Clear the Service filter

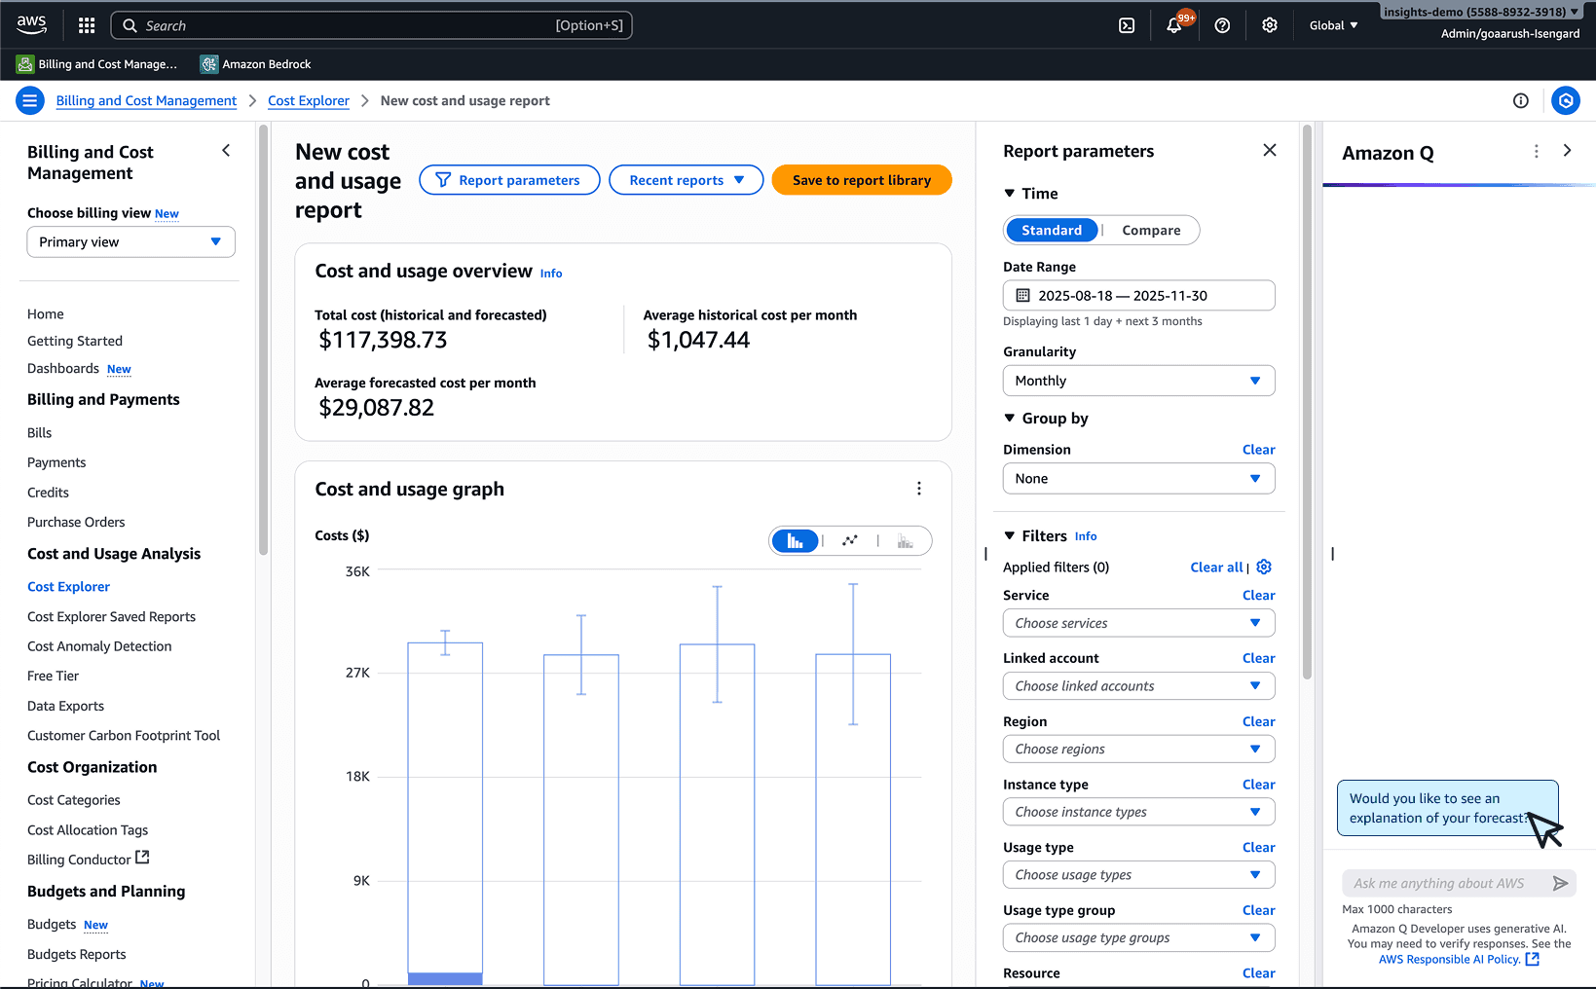click(1258, 596)
